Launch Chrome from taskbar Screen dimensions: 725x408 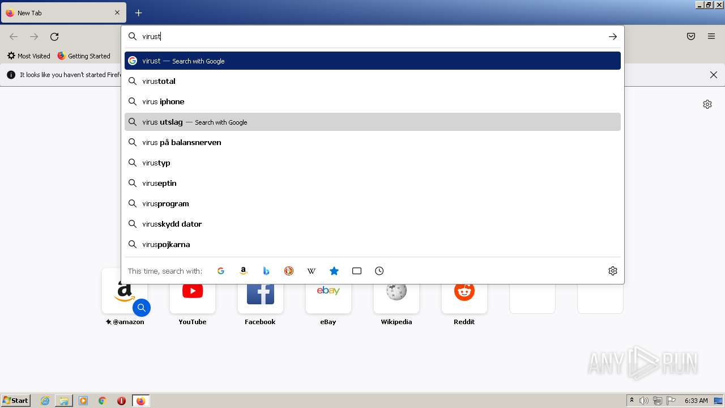[103, 401]
